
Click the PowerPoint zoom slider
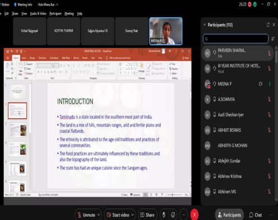click(174, 195)
